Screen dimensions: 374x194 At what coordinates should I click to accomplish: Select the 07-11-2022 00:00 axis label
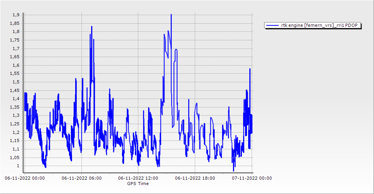(252, 178)
